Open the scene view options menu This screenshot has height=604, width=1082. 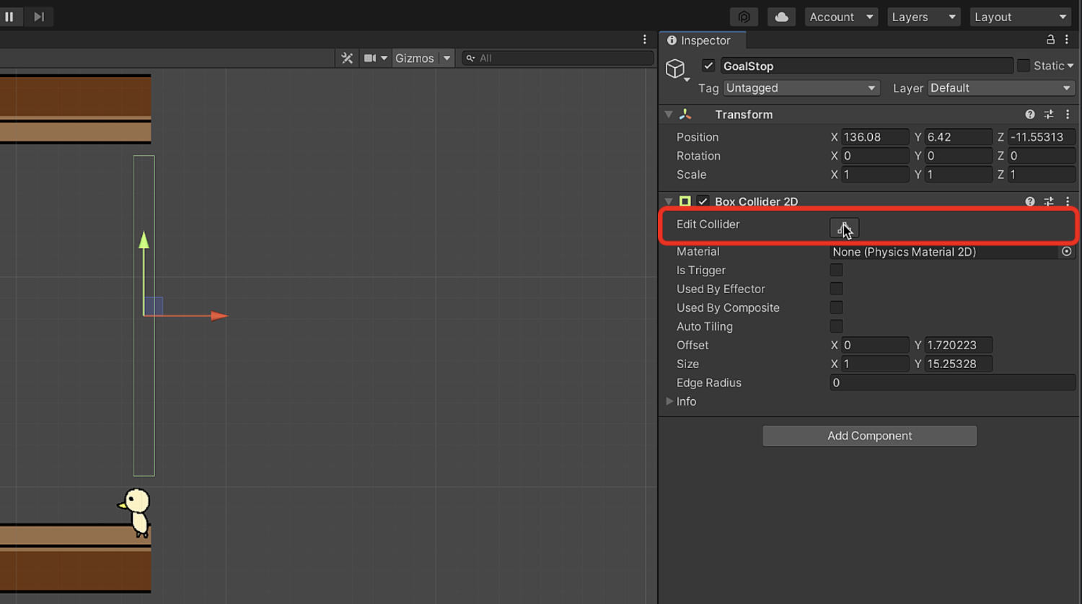point(645,40)
